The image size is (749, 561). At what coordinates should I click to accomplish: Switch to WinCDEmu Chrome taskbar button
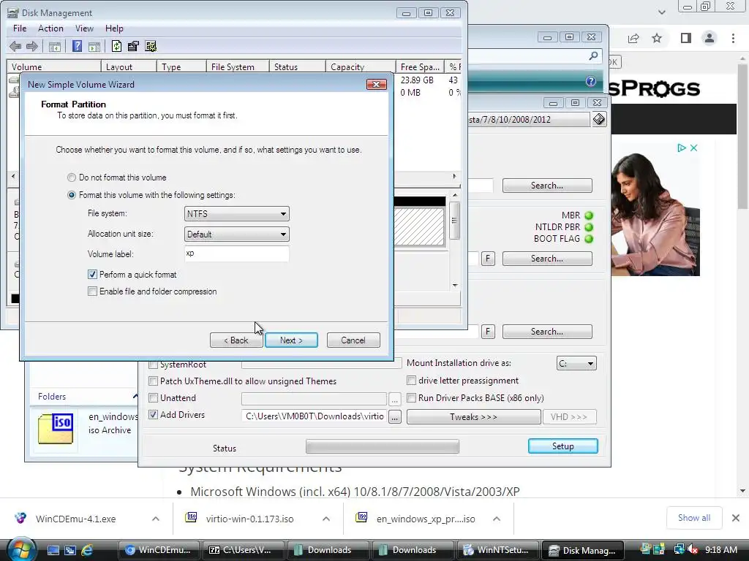pos(159,550)
